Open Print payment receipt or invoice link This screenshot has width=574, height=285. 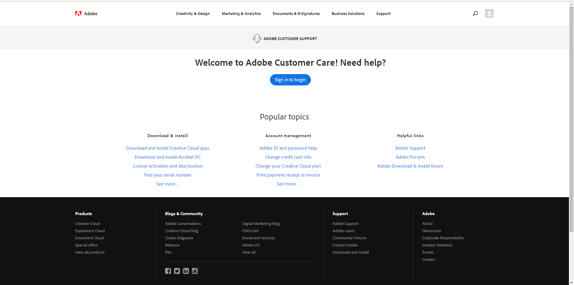288,175
